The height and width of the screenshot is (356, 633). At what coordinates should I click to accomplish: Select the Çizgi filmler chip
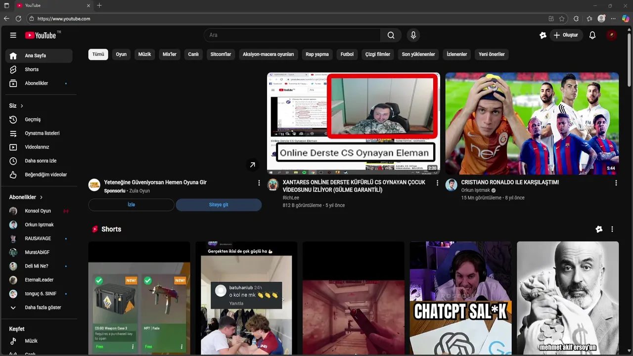(378, 54)
